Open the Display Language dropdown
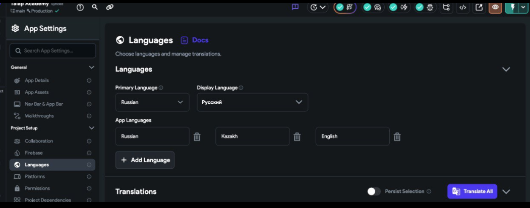 (253, 102)
